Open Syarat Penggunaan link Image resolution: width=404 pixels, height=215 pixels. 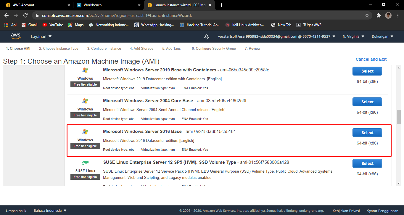383,211
